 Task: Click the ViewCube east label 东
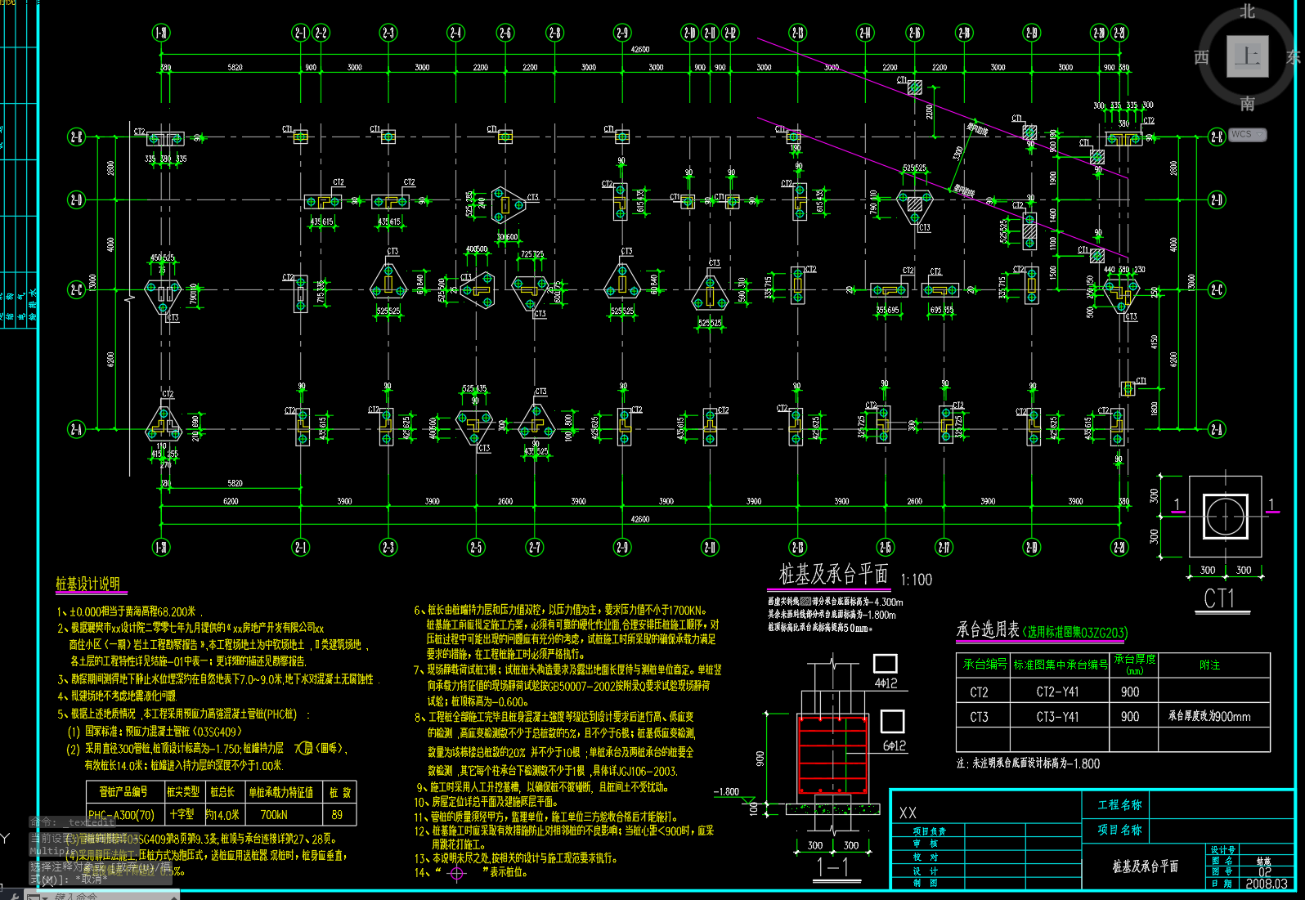1294,57
